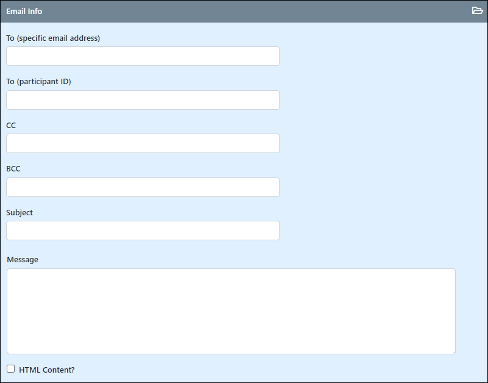Click the 'HTML Content?' label text
The width and height of the screenshot is (488, 383).
point(47,370)
